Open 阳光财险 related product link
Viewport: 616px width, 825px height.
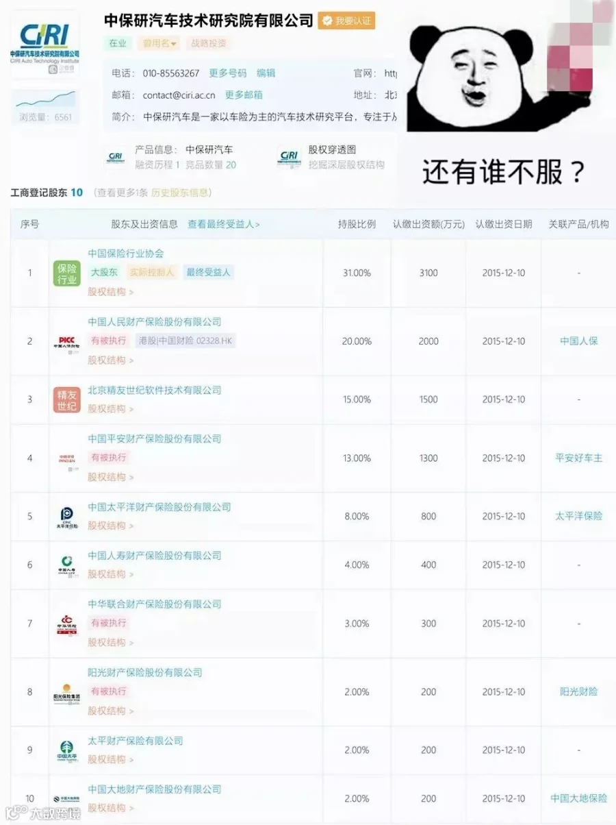(579, 692)
